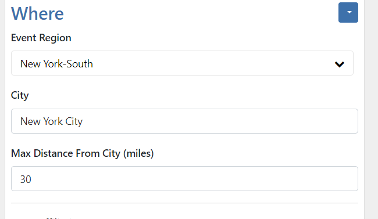The width and height of the screenshot is (378, 219).
Task: Click the white caret icon on blue button
Action: 350,12
